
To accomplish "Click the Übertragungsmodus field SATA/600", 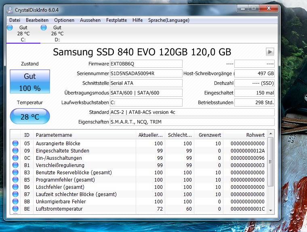I will click(146, 93).
